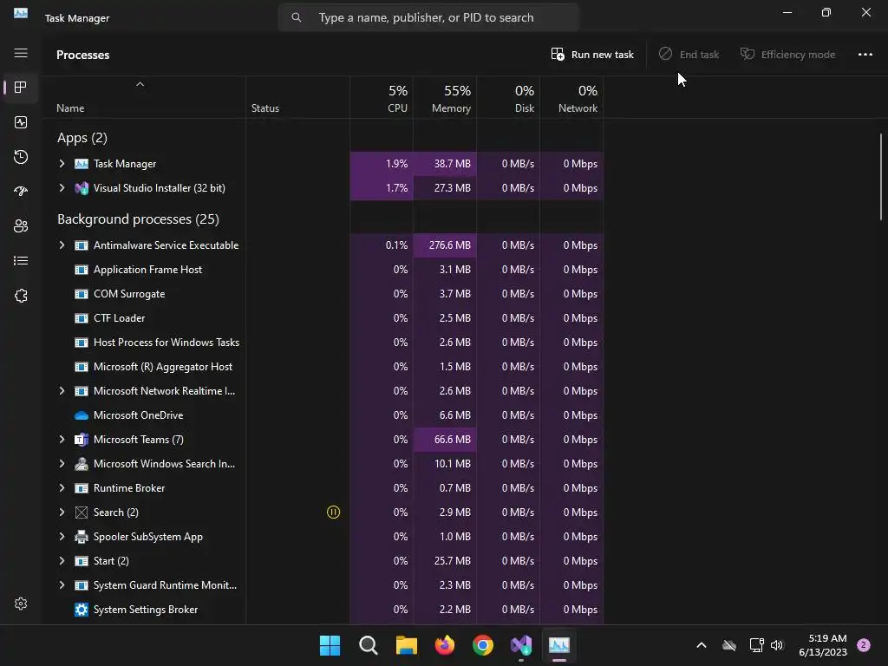Open notifications badge in system tray

pyautogui.click(x=864, y=645)
